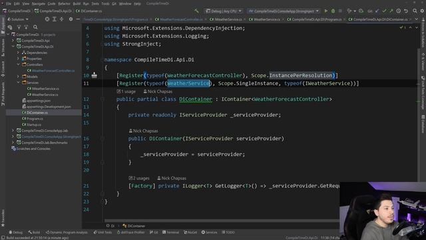Fold the constructor block on line 16
Viewport: 426px width, 240px height.
(x=103, y=139)
